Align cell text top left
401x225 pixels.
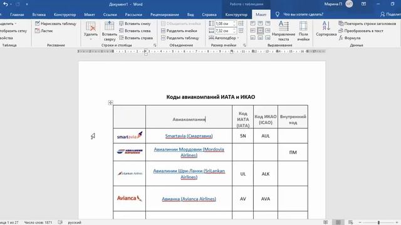pyautogui.click(x=253, y=24)
